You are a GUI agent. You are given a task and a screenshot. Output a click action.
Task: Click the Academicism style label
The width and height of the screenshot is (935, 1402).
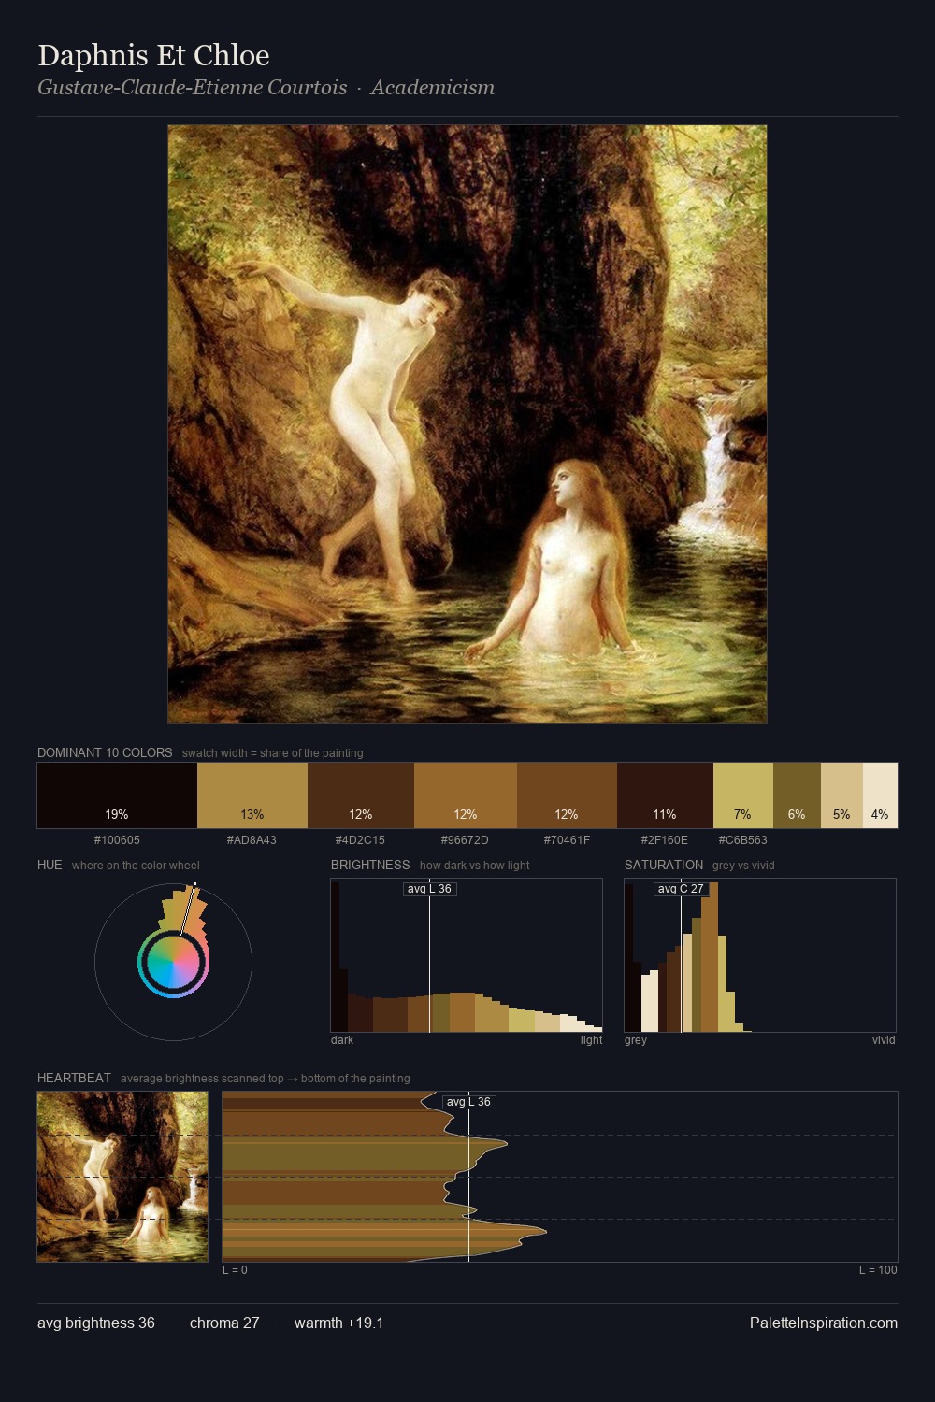click(432, 88)
